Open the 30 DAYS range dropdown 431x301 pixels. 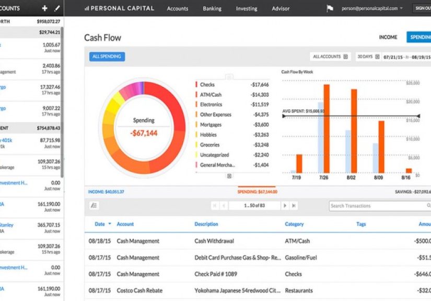point(368,57)
